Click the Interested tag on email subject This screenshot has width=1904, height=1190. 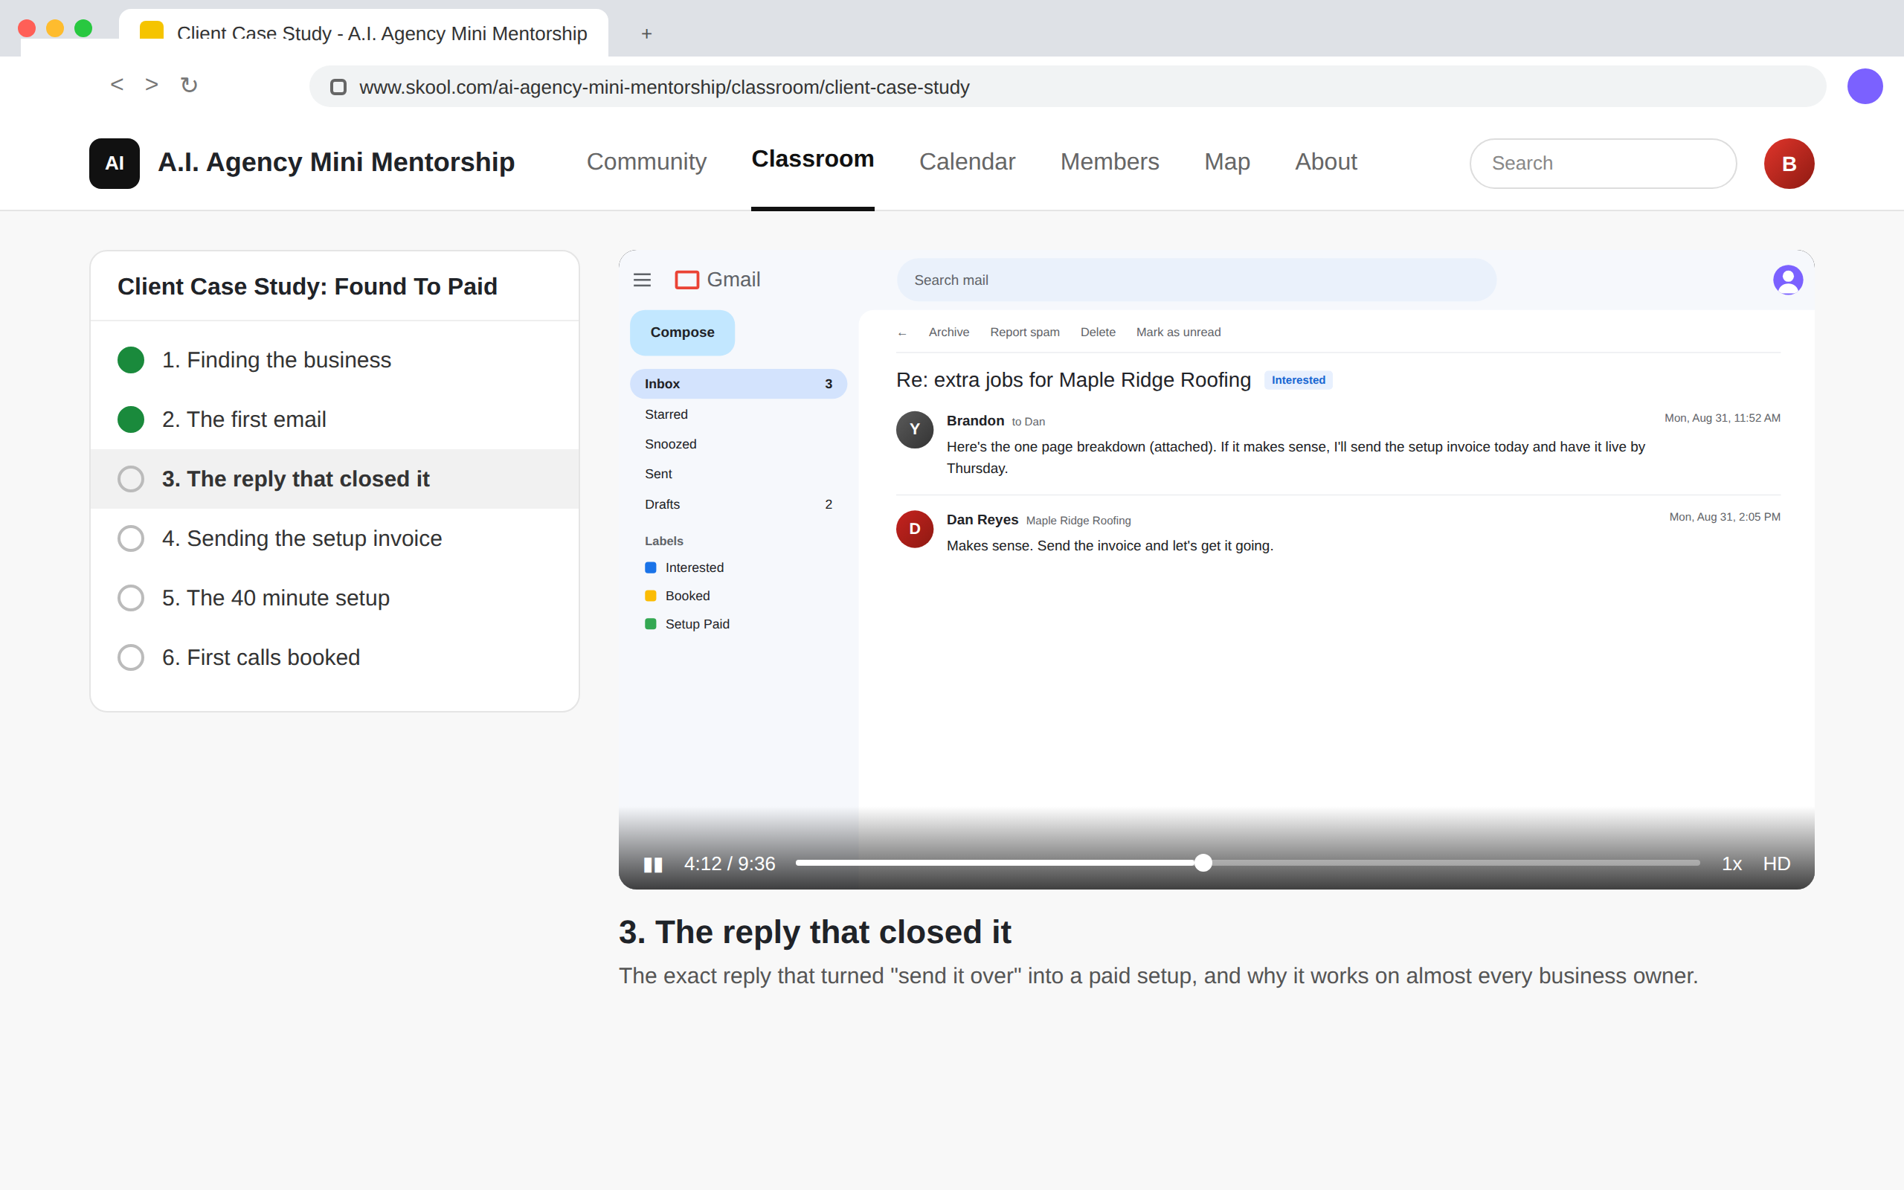pyautogui.click(x=1298, y=380)
